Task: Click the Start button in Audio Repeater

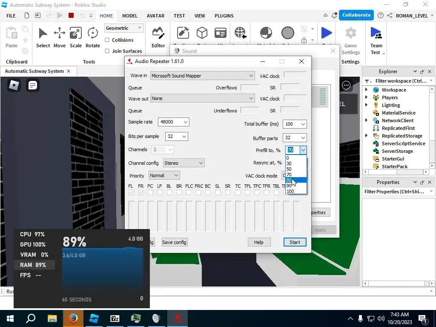Action: [295, 242]
